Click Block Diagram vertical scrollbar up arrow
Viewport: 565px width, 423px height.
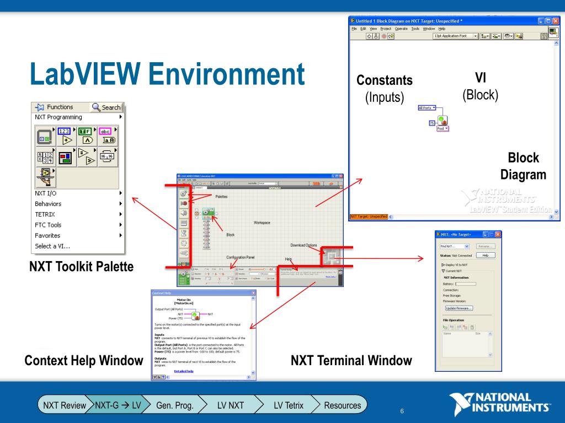click(556, 43)
